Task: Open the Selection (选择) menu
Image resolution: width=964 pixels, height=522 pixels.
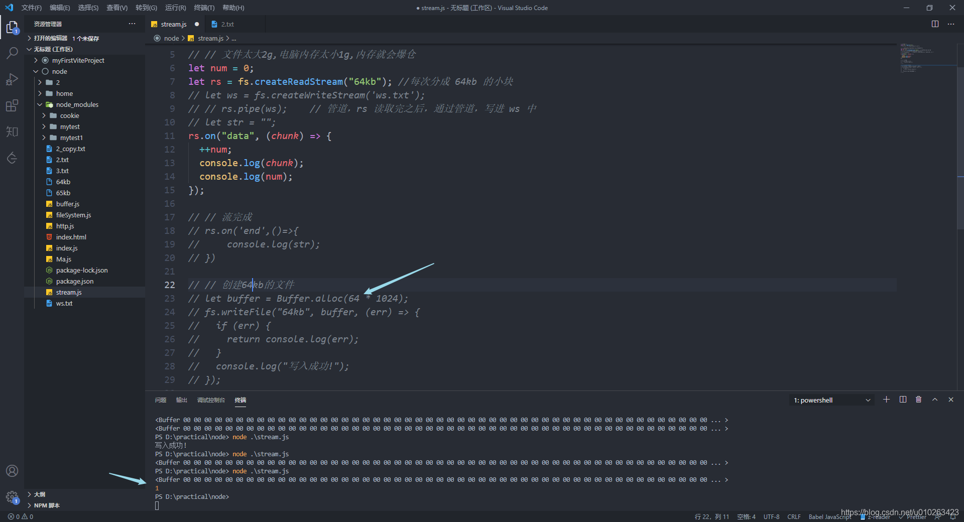Action: pos(88,8)
